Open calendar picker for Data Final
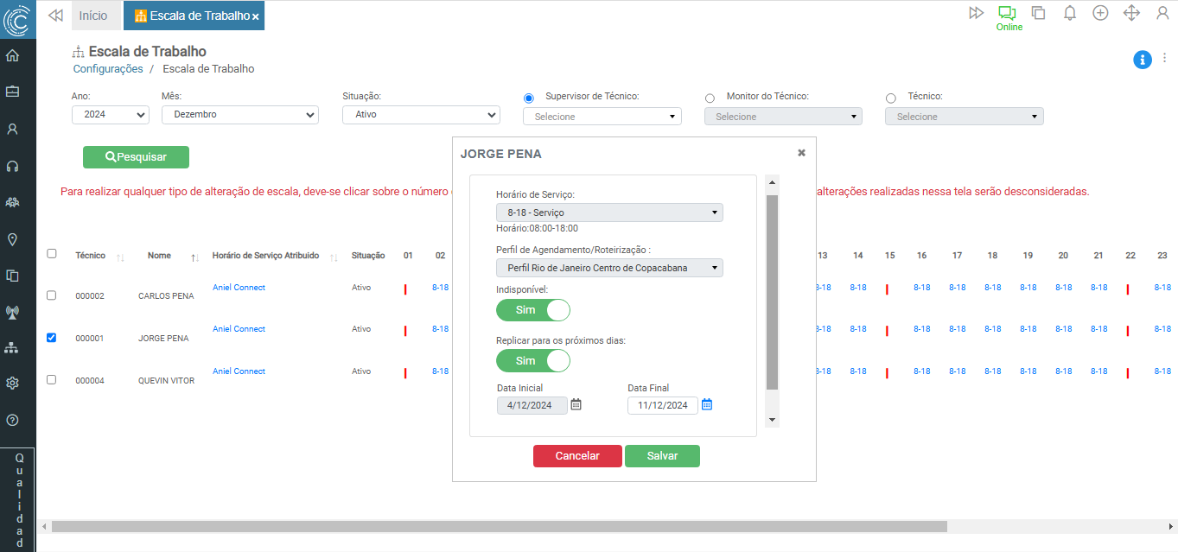Screen dimensions: 1178x552 [707, 404]
